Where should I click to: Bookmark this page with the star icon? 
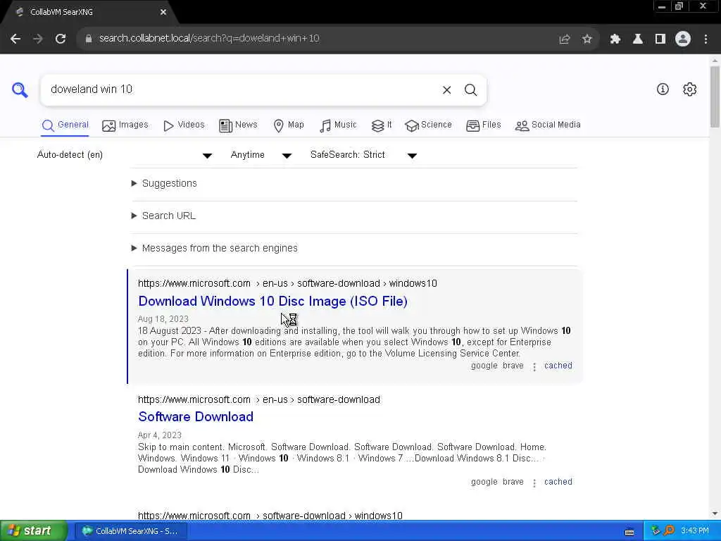tap(587, 39)
